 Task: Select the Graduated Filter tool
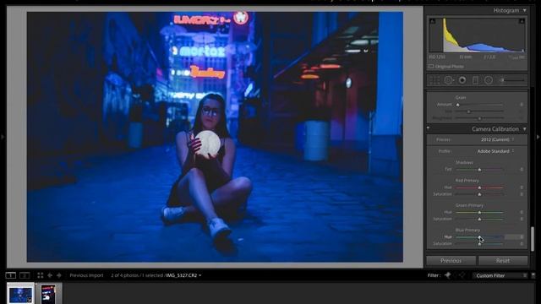(x=475, y=80)
